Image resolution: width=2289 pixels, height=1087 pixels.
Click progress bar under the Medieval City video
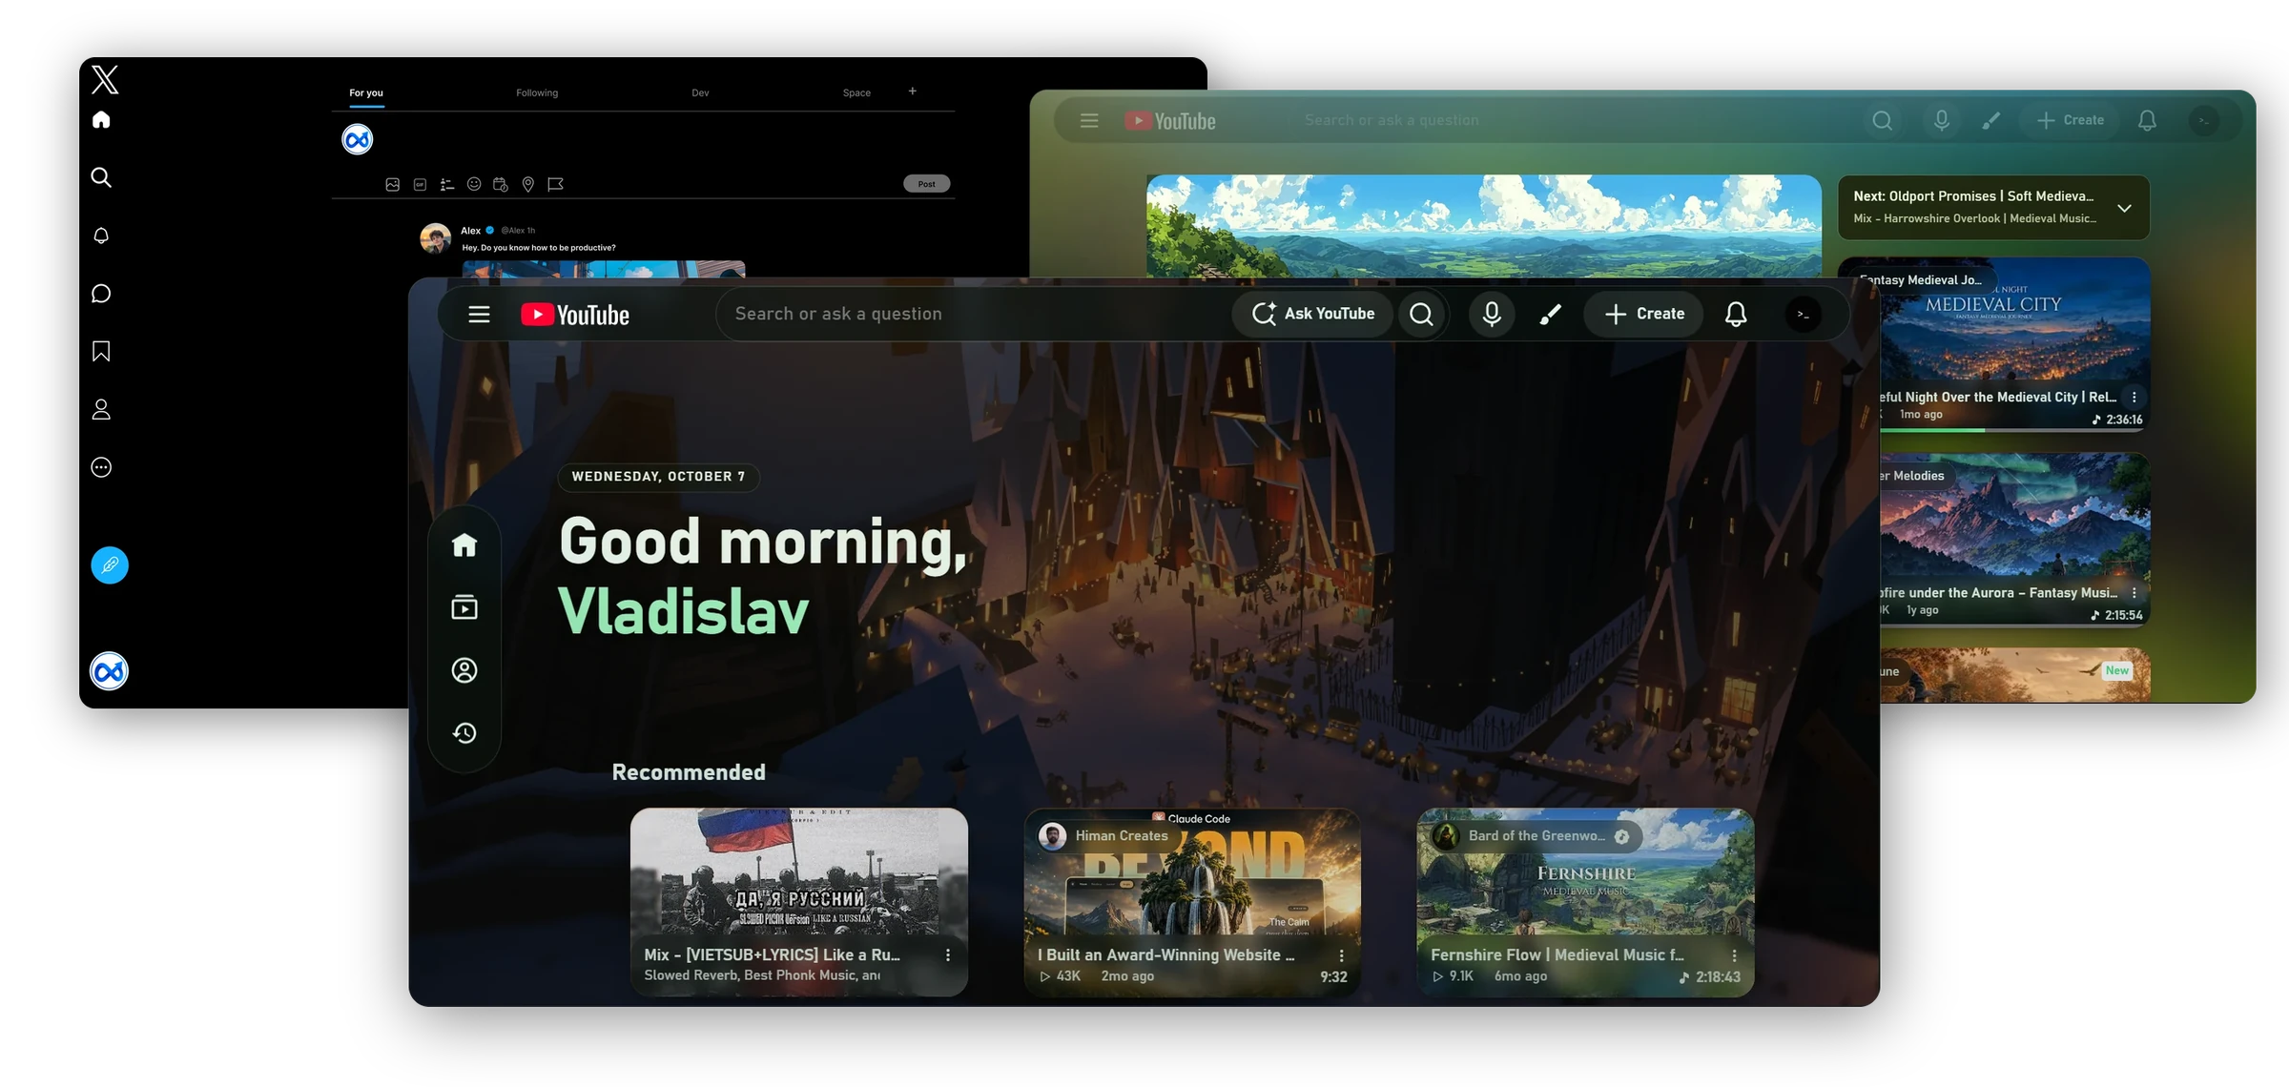[x=2014, y=430]
